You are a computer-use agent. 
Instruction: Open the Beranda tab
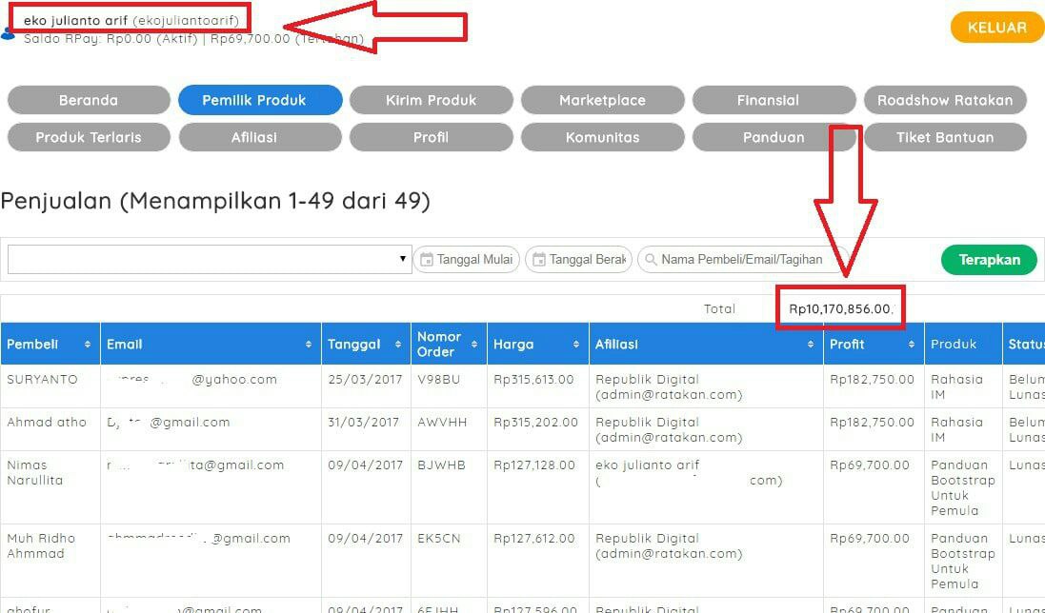(89, 100)
